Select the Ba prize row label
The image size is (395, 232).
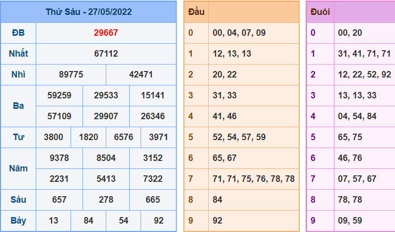coord(18,106)
